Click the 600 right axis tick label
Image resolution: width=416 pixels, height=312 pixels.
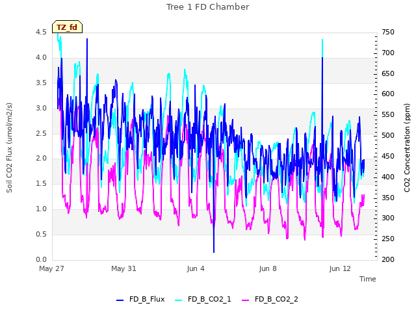(x=388, y=94)
